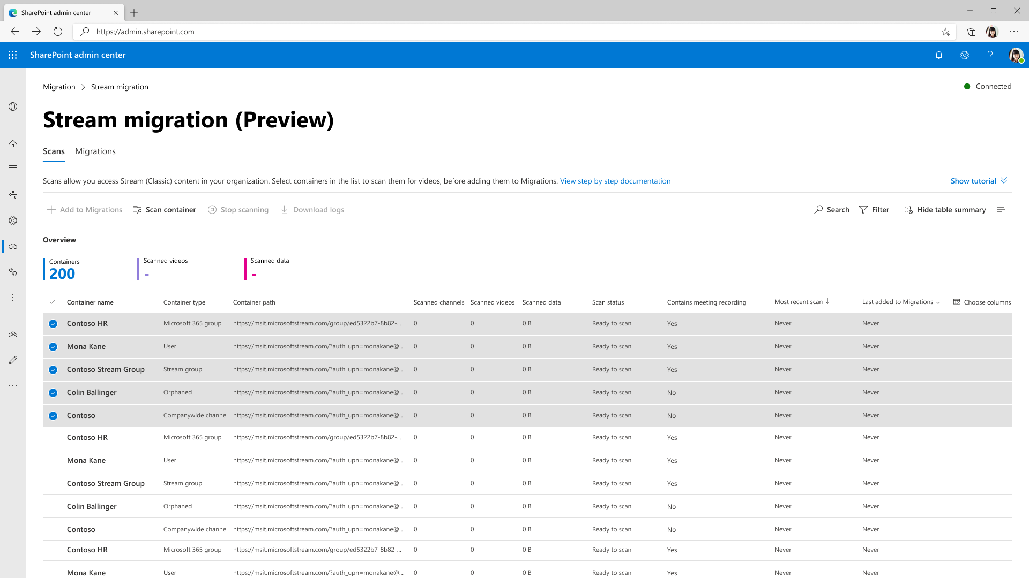Click the Scan container icon

(x=137, y=209)
